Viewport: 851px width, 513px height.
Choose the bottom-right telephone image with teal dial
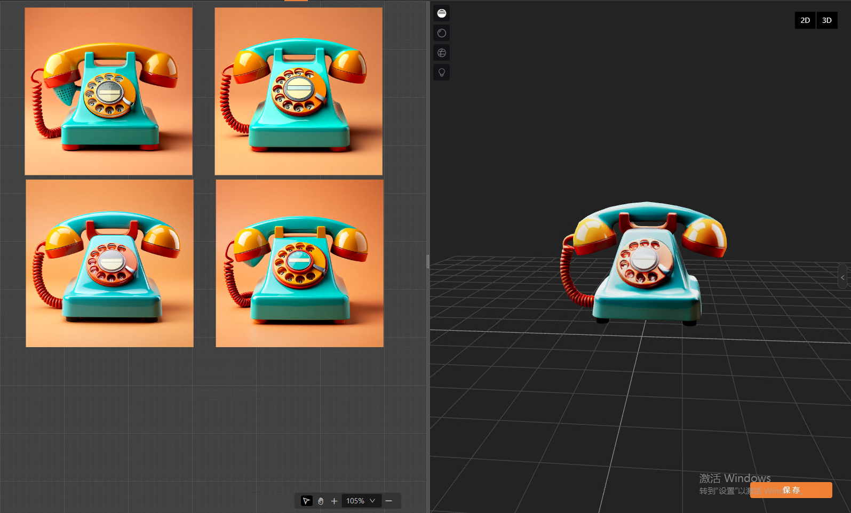coord(300,263)
